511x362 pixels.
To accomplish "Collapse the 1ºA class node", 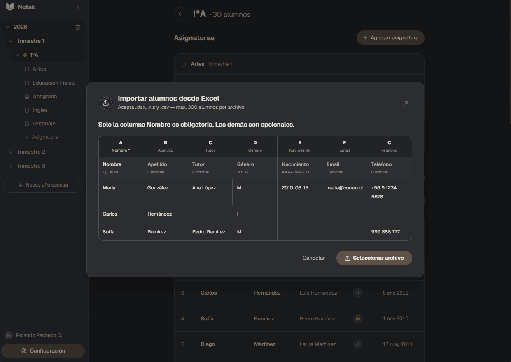I will (x=17, y=55).
